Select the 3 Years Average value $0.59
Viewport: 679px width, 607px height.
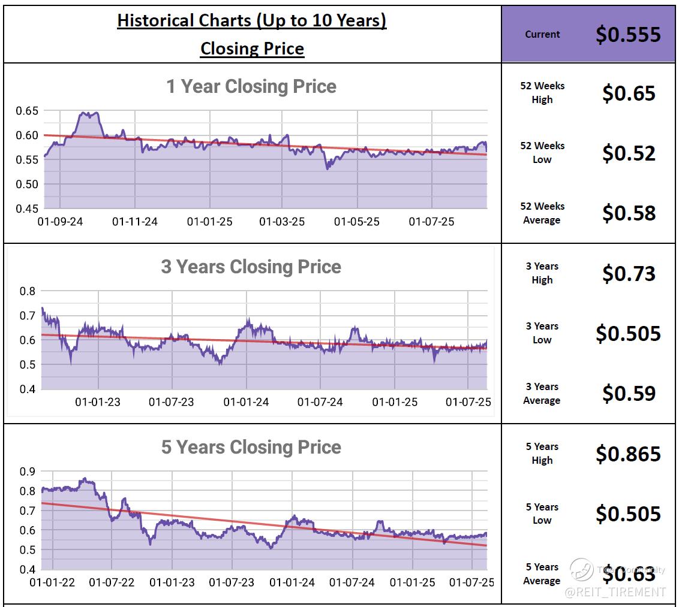629,394
